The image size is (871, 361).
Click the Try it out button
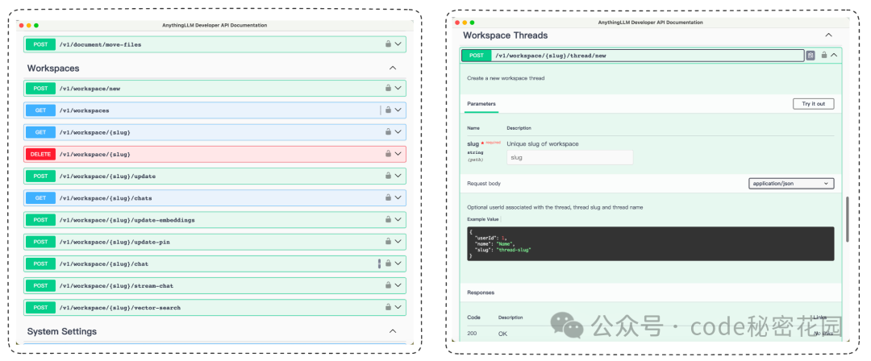813,104
